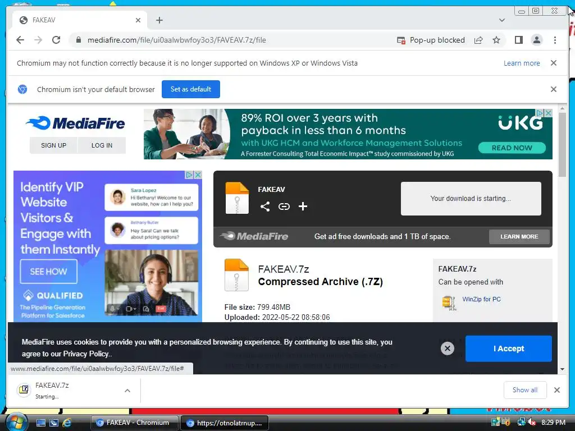The height and width of the screenshot is (431, 575).
Task: Click the taskbar clock showing 8:29 PM
Action: coord(553,422)
